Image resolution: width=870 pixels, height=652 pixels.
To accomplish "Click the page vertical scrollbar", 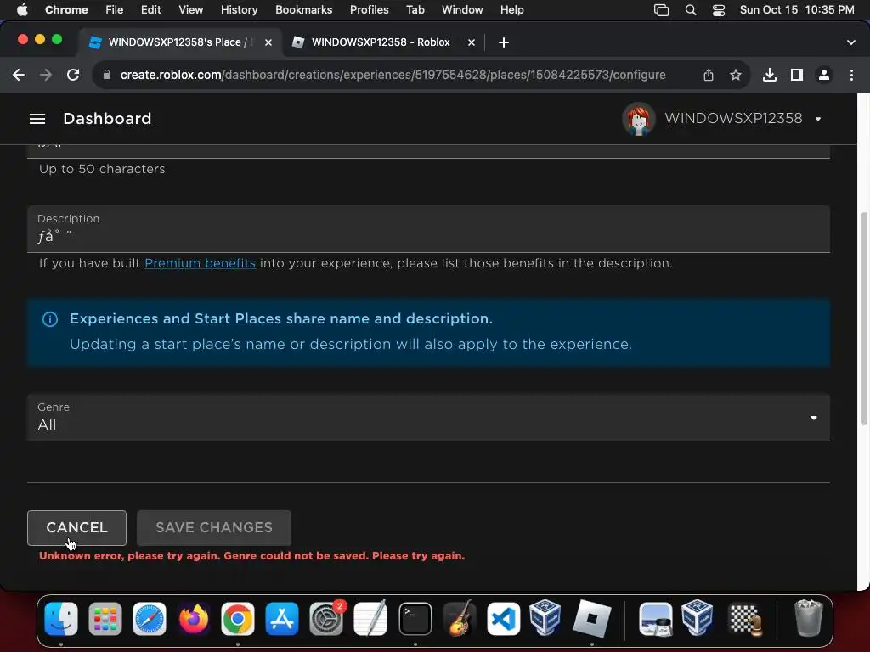I will pyautogui.click(x=863, y=319).
